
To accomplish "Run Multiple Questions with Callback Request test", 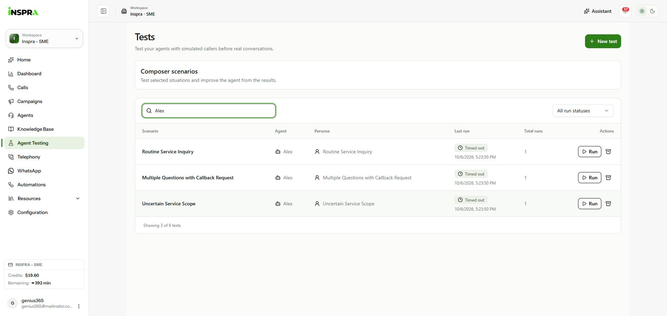I will (590, 178).
